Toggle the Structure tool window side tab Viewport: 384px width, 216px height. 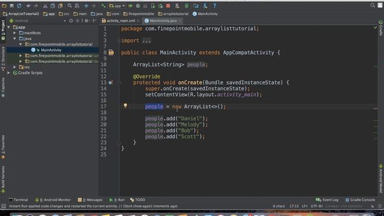[x=3, y=59]
